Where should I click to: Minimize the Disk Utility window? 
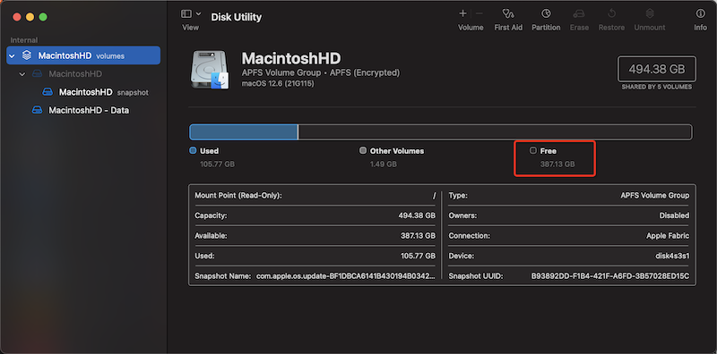coord(30,17)
